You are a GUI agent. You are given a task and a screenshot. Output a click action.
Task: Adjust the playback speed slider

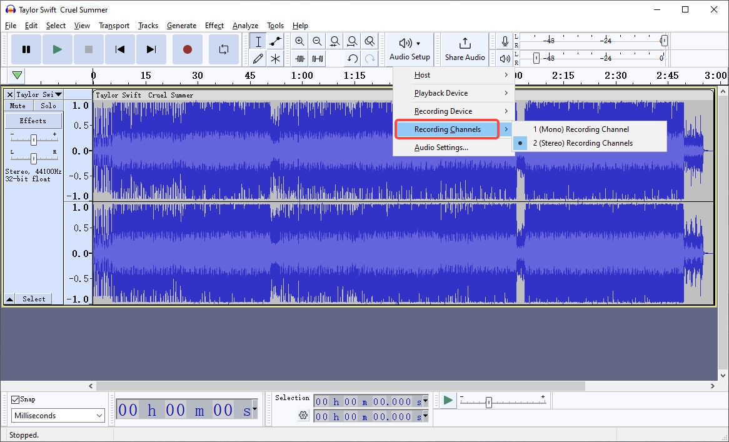(489, 403)
